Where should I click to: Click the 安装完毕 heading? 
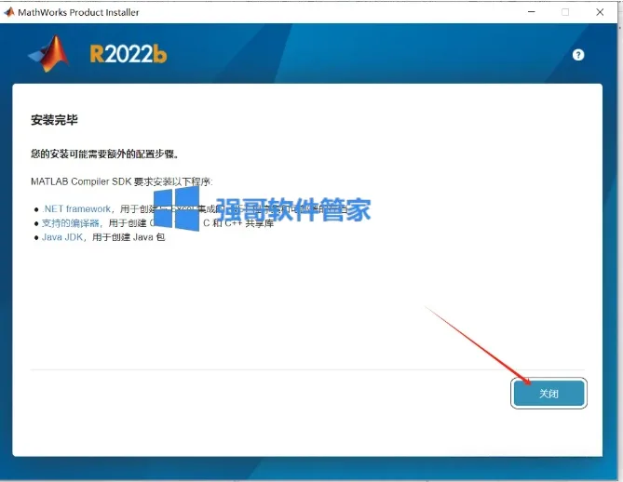54,119
